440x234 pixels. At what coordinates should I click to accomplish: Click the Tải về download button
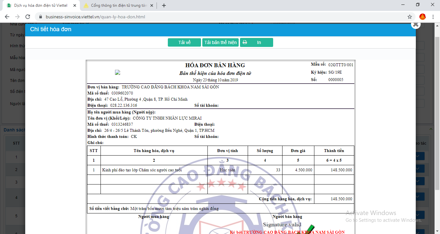(184, 42)
